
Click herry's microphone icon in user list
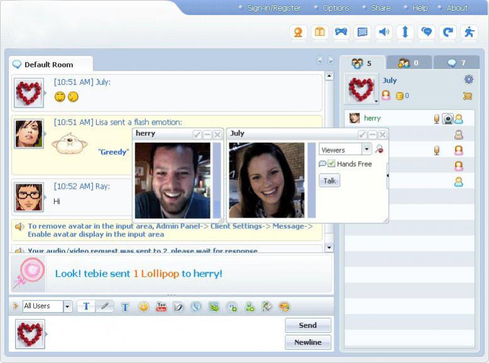(437, 119)
